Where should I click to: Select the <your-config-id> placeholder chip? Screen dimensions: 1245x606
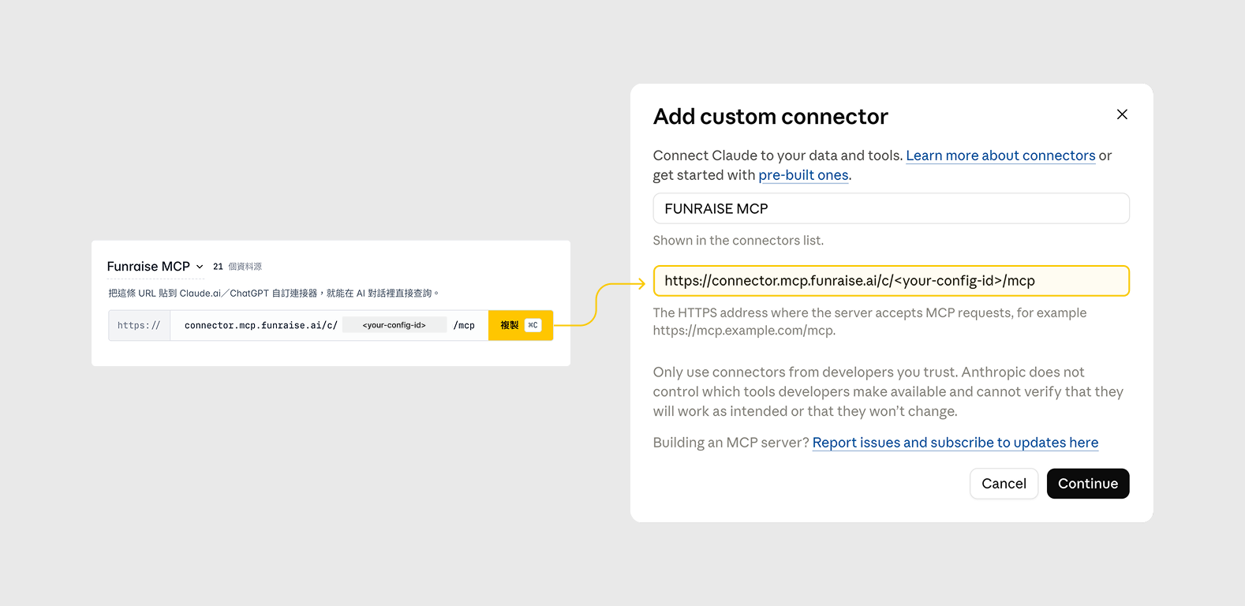pyautogui.click(x=394, y=325)
